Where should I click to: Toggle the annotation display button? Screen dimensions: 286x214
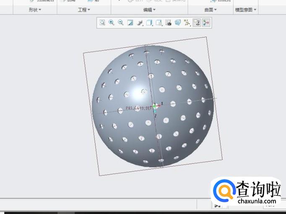click(x=196, y=23)
